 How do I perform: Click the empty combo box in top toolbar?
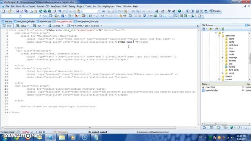pos(91,11)
